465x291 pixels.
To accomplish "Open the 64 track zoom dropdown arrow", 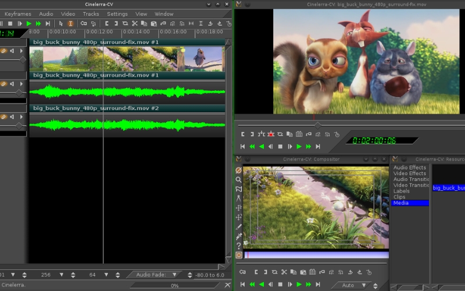I will (x=106, y=275).
